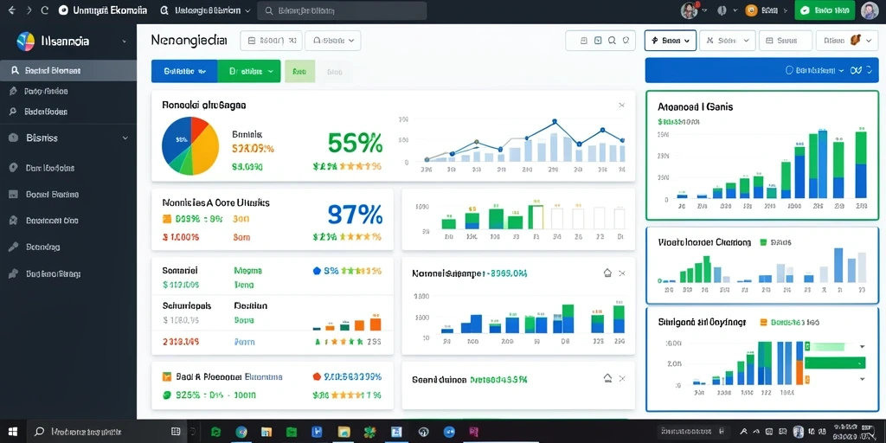886x443 pixels.
Task: Click the magnifier icon in the top toolbar group
Action: (x=612, y=41)
